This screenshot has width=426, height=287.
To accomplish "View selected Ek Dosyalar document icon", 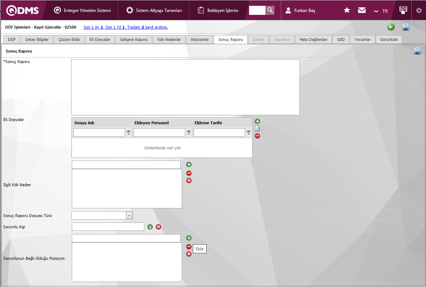I will point(257,128).
